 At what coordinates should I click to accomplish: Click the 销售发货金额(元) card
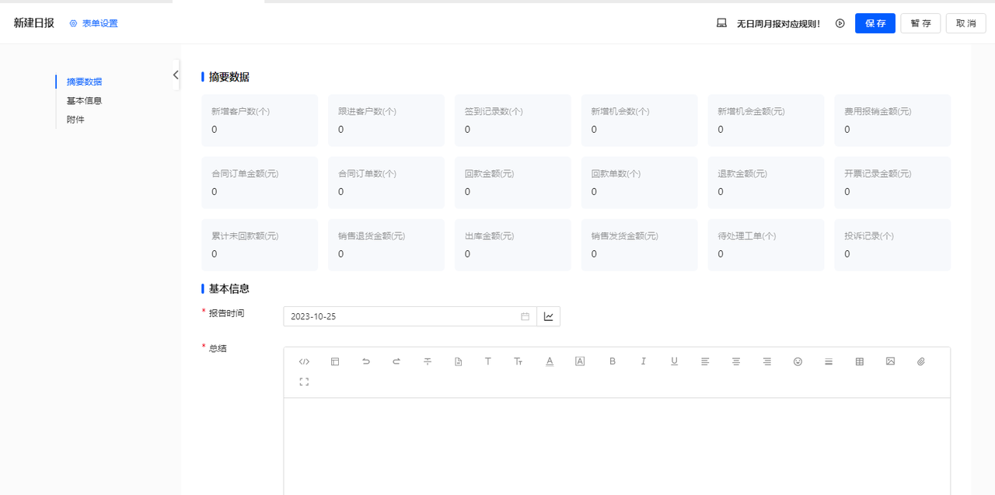pos(640,245)
